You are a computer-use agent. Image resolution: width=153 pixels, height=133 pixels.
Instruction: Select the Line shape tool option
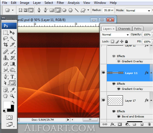(x=76, y=10)
